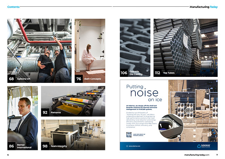Click the Manufacturing Today header title

(x=203, y=7)
